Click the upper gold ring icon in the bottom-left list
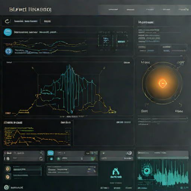This screenshot has height=191, width=191. coord(8,169)
